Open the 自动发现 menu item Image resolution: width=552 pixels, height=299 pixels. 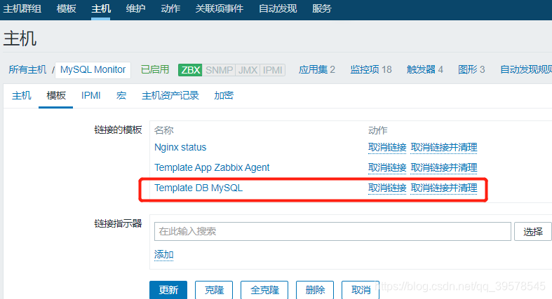pos(278,8)
